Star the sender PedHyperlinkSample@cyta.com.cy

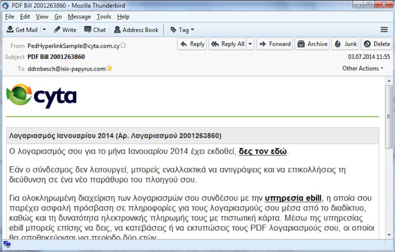(x=123, y=45)
